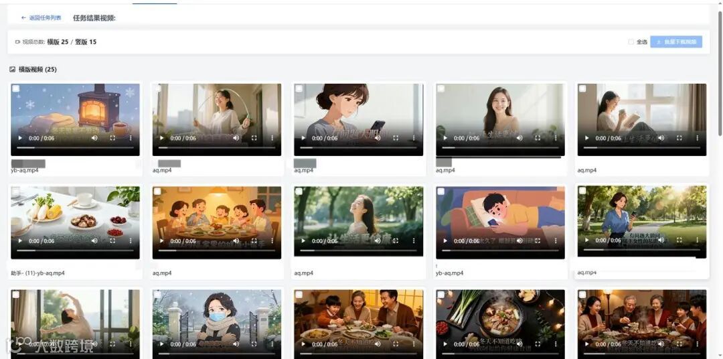
Task: Play the smiling long-haired woman video
Action: [445, 138]
